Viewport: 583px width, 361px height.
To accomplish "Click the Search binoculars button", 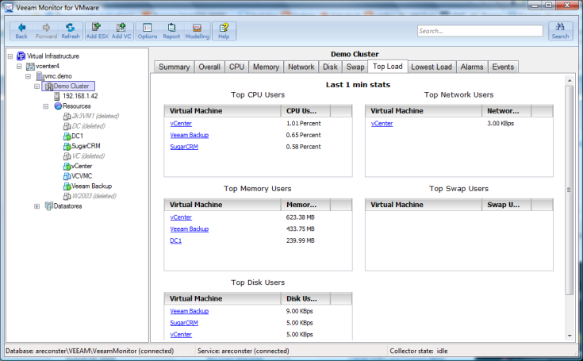I will pos(560,31).
